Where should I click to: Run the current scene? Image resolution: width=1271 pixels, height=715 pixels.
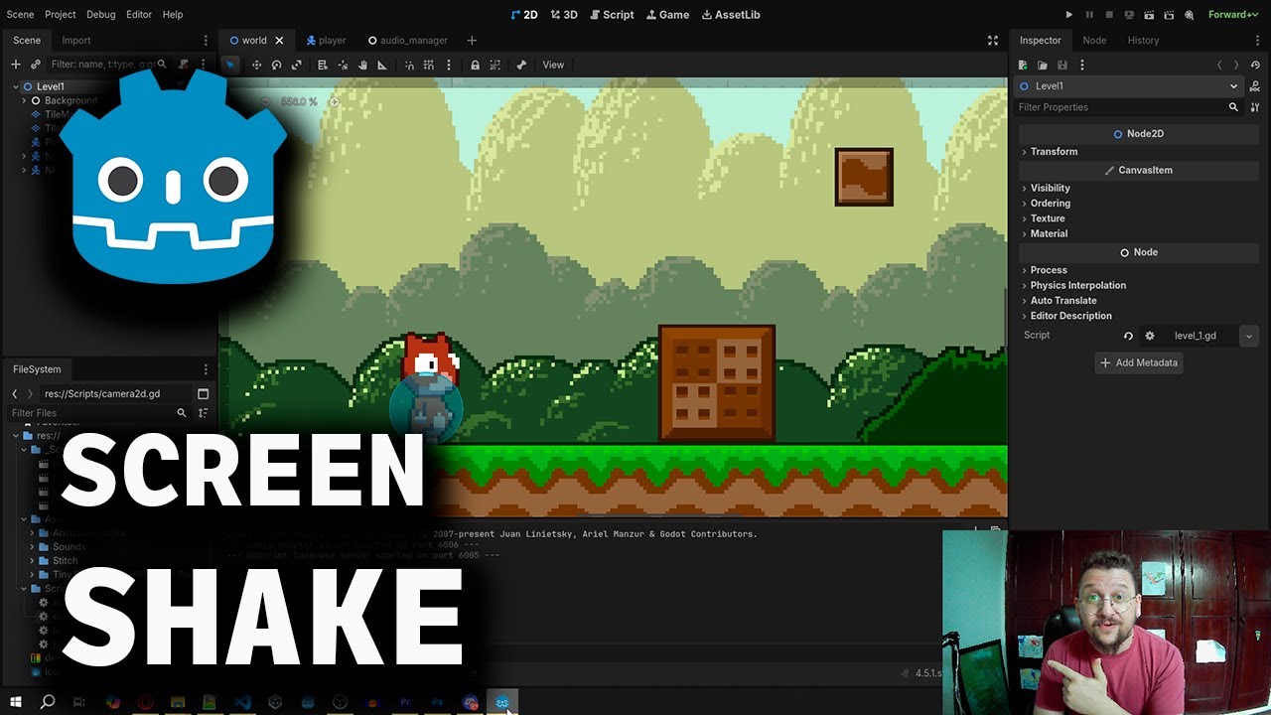click(1149, 15)
